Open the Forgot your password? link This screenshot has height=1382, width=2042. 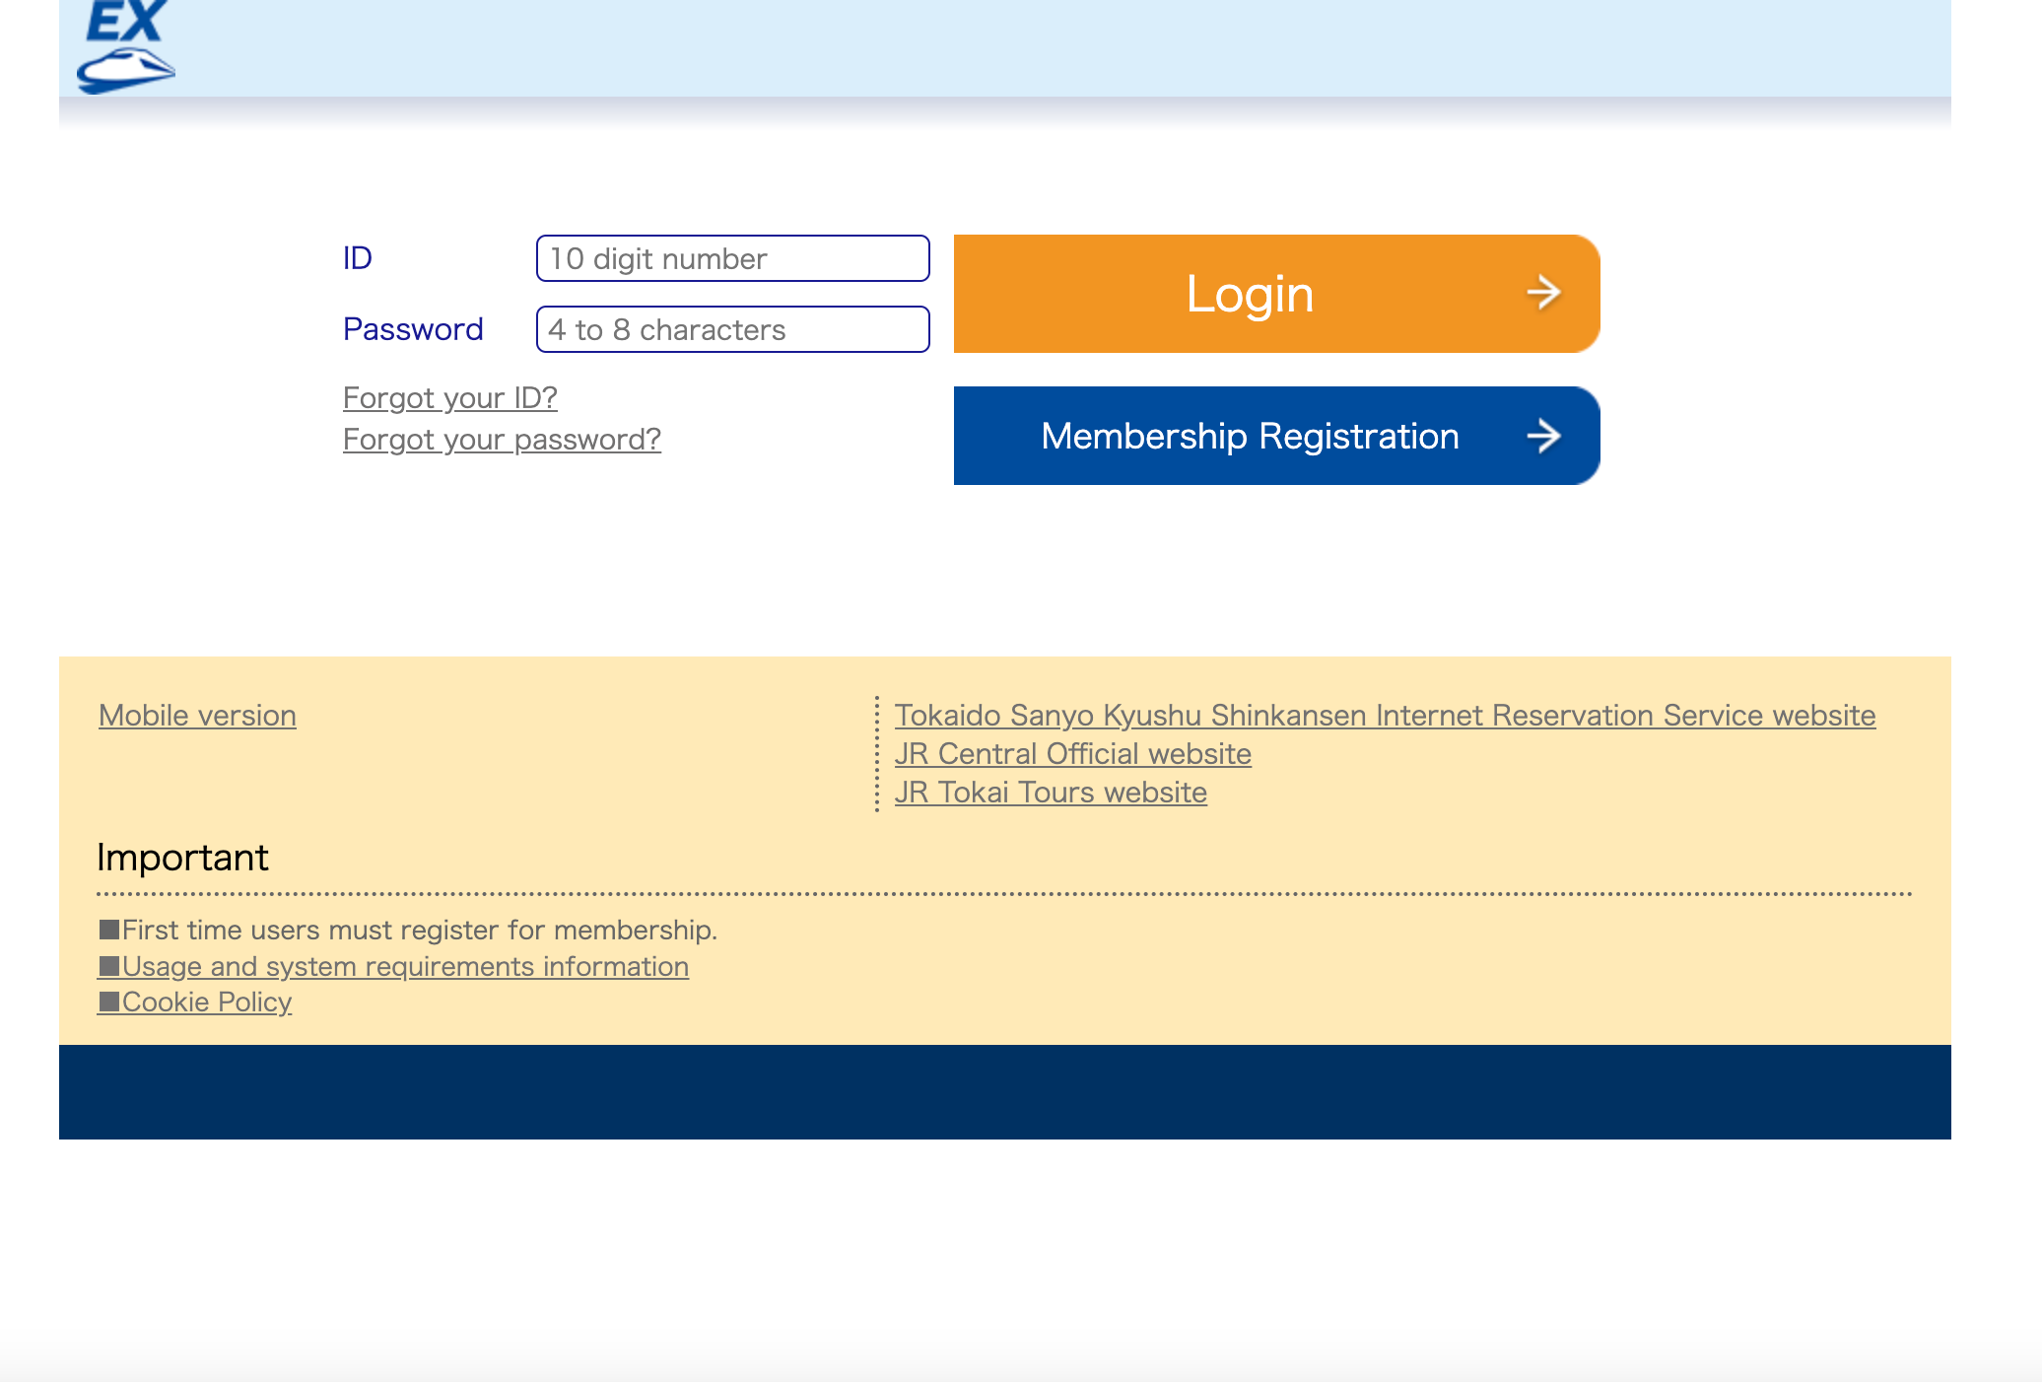(x=502, y=439)
